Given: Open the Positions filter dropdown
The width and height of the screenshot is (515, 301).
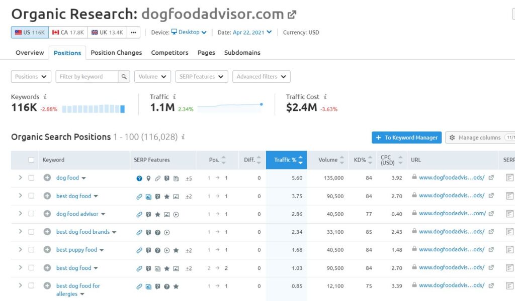Looking at the screenshot, I should click(31, 77).
